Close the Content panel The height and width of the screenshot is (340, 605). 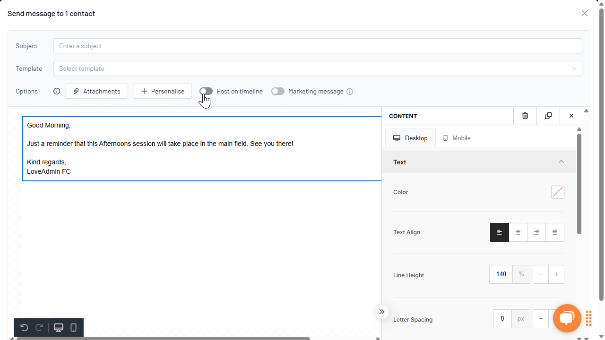(x=571, y=116)
